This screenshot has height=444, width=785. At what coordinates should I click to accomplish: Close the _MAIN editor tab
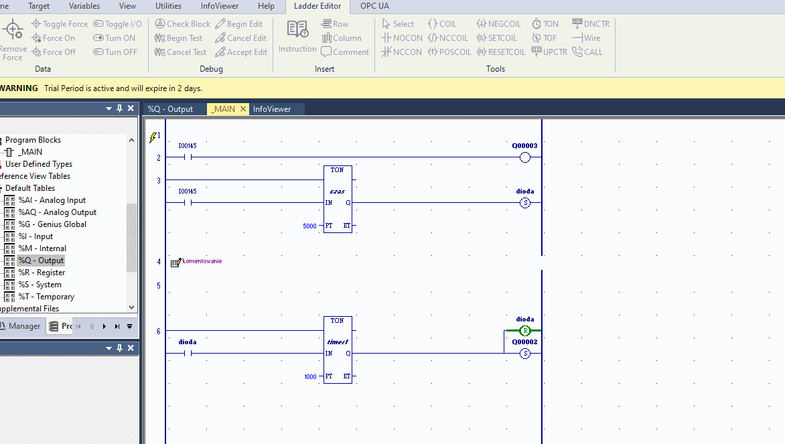point(243,108)
